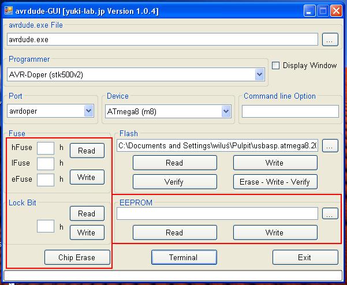Write the Lock Bit value

(x=87, y=232)
